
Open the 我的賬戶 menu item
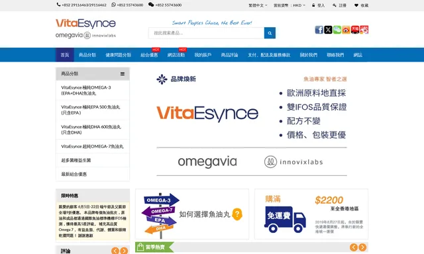[203, 55]
